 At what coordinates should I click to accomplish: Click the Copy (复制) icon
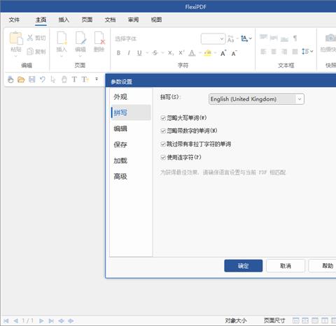30,52
